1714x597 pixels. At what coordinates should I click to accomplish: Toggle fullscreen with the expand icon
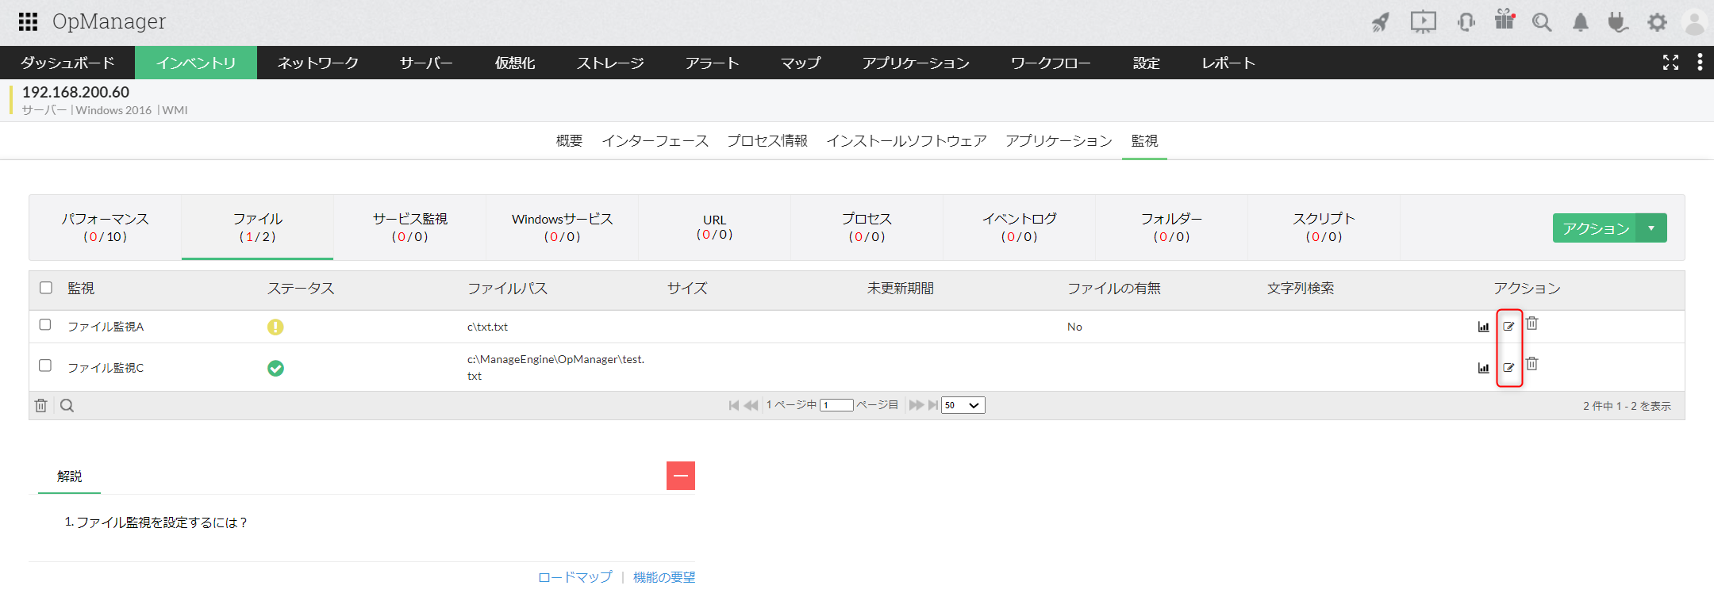[1670, 63]
